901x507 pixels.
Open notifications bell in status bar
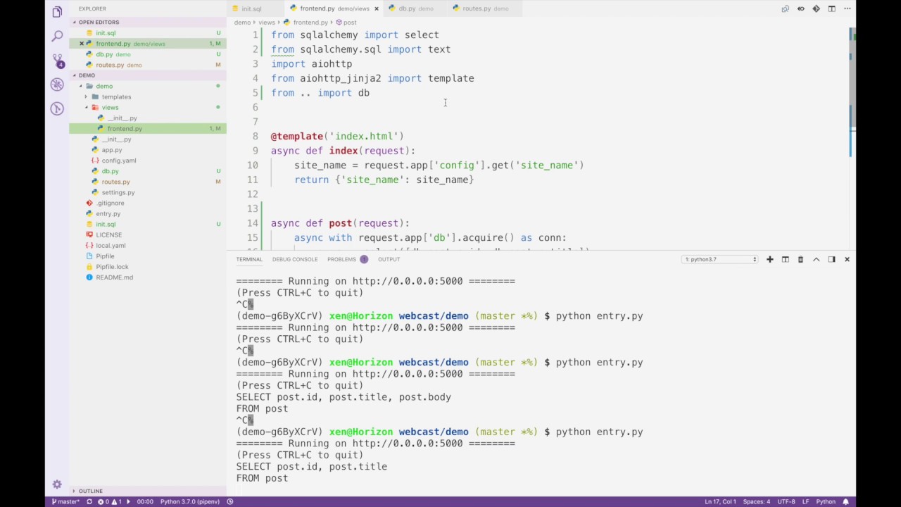(846, 501)
